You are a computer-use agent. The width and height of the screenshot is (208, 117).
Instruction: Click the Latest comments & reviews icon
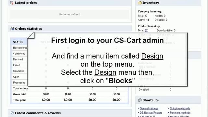(12, 113)
